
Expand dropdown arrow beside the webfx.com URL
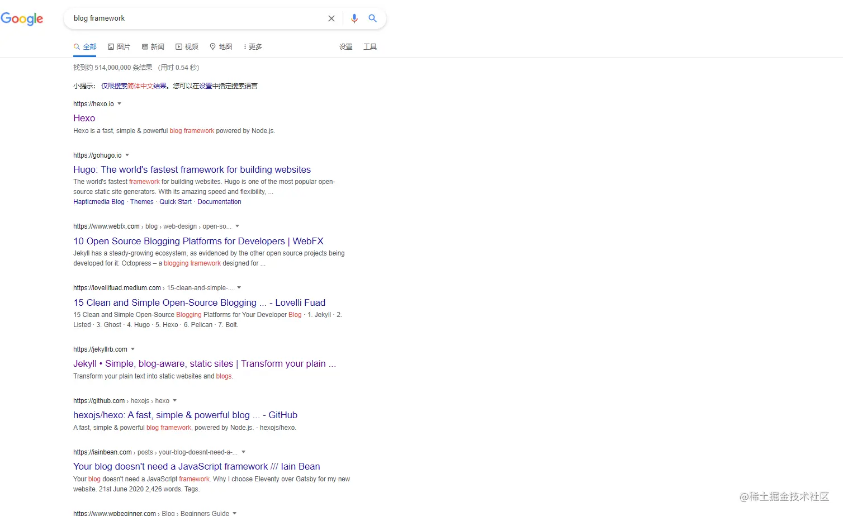pos(238,226)
